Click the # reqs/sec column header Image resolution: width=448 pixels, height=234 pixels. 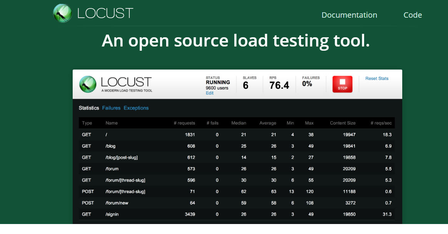pos(381,123)
